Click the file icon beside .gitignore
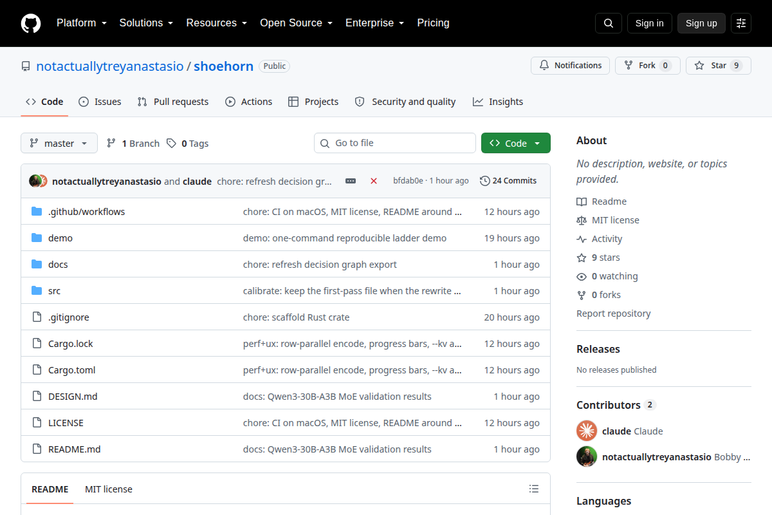 pos(37,317)
